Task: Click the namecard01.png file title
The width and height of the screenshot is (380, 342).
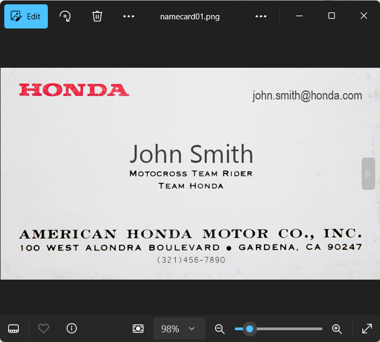Action: 190,17
